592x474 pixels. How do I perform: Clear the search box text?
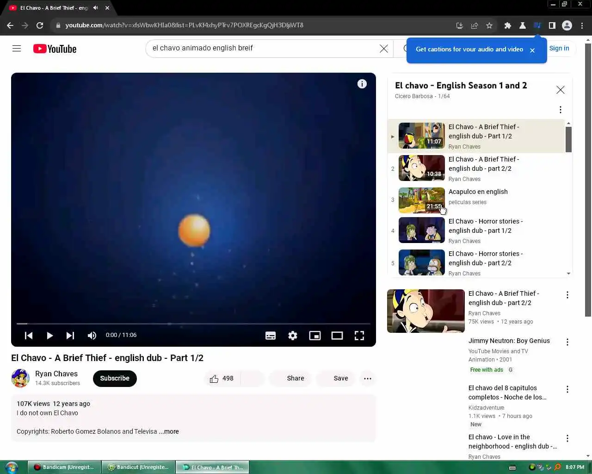click(384, 48)
